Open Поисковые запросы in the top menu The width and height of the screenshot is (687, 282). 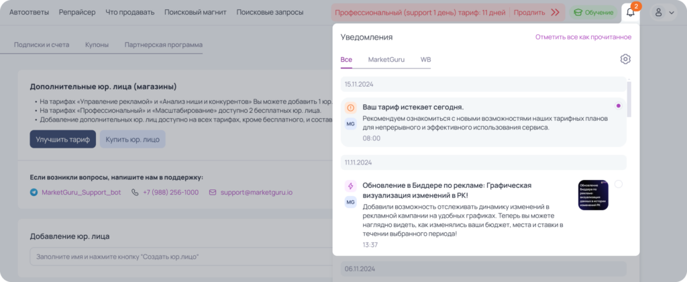(270, 12)
